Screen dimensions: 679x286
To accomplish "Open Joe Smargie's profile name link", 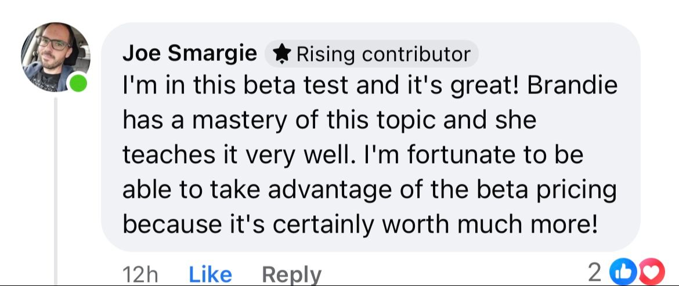I will tap(190, 53).
